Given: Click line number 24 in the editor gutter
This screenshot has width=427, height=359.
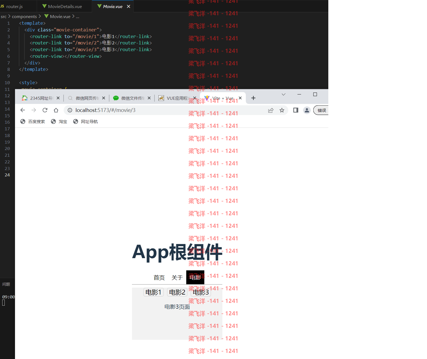Looking at the screenshot, I should click(x=7, y=175).
